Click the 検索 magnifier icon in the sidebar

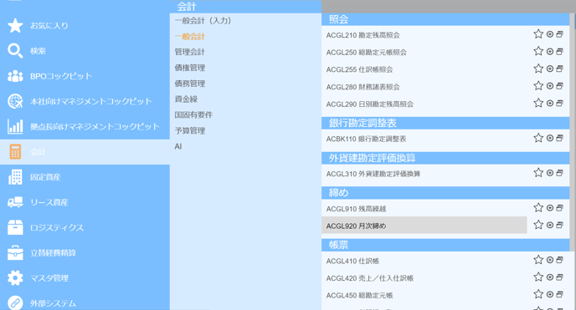tap(15, 51)
